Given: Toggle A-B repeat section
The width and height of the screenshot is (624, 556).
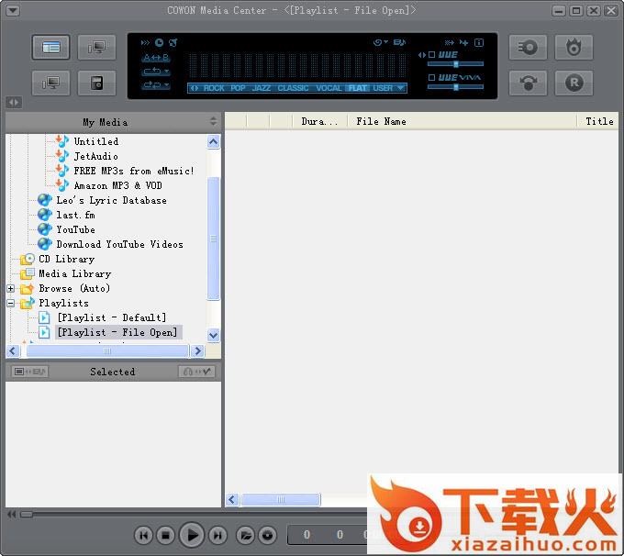Looking at the screenshot, I should (x=156, y=58).
